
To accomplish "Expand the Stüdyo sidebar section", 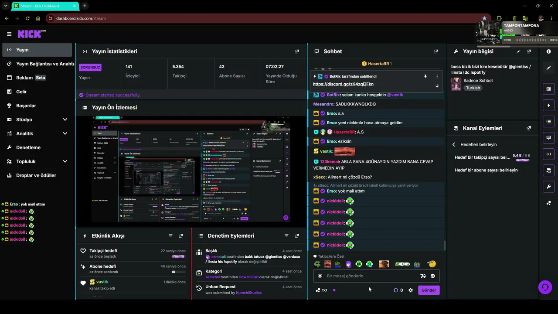I will click(65, 119).
